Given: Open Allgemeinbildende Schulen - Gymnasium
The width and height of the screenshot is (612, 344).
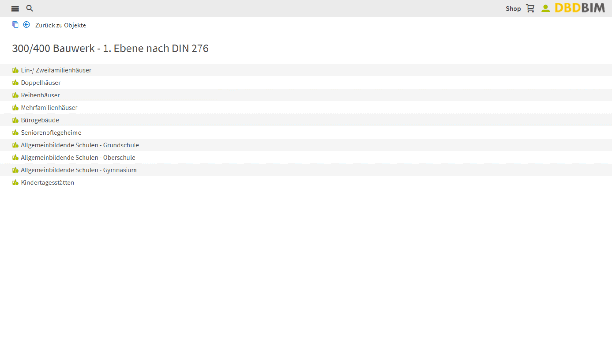Looking at the screenshot, I should tap(79, 170).
